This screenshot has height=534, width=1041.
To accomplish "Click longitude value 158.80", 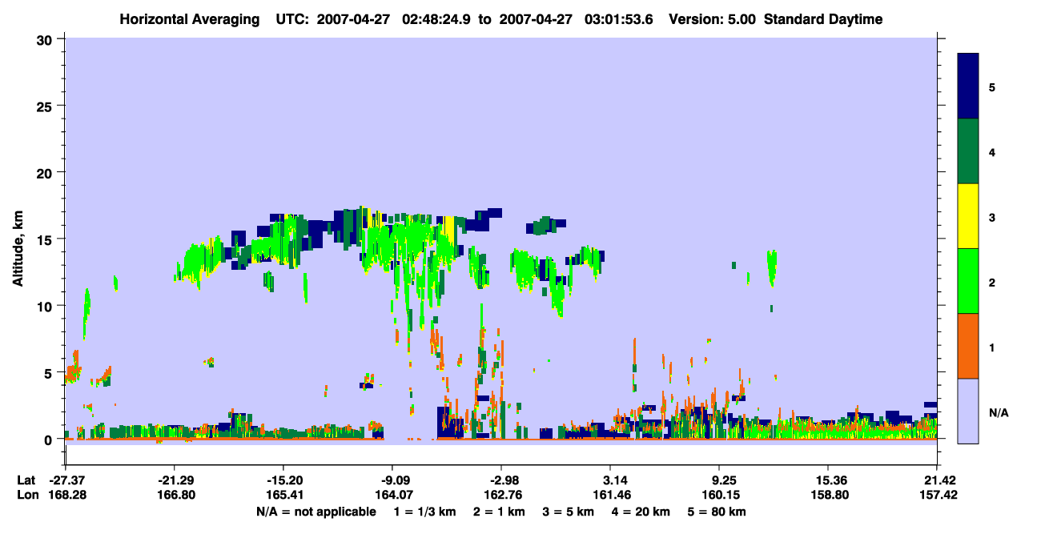I will [x=828, y=495].
